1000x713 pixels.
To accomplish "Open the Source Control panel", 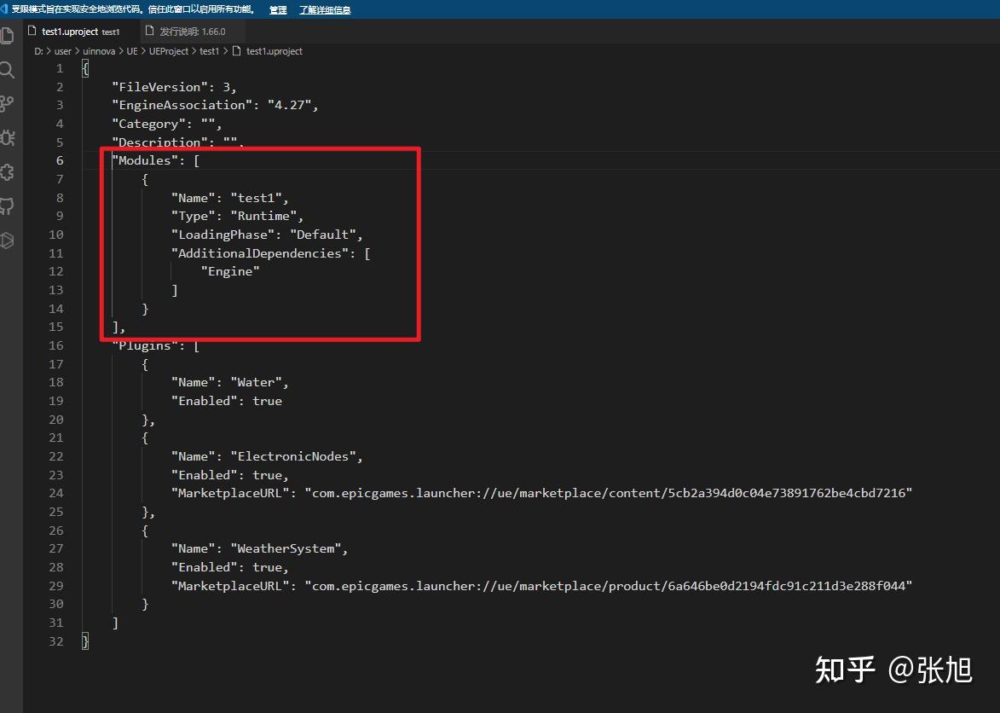I will 9,103.
